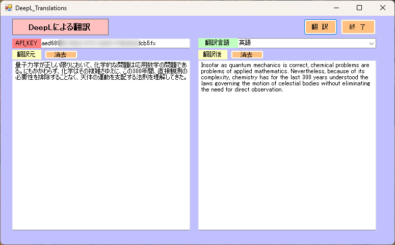Image resolution: width=395 pixels, height=245 pixels.
Task: Click the DeepL_Translations window title text
Action: tap(41, 8)
